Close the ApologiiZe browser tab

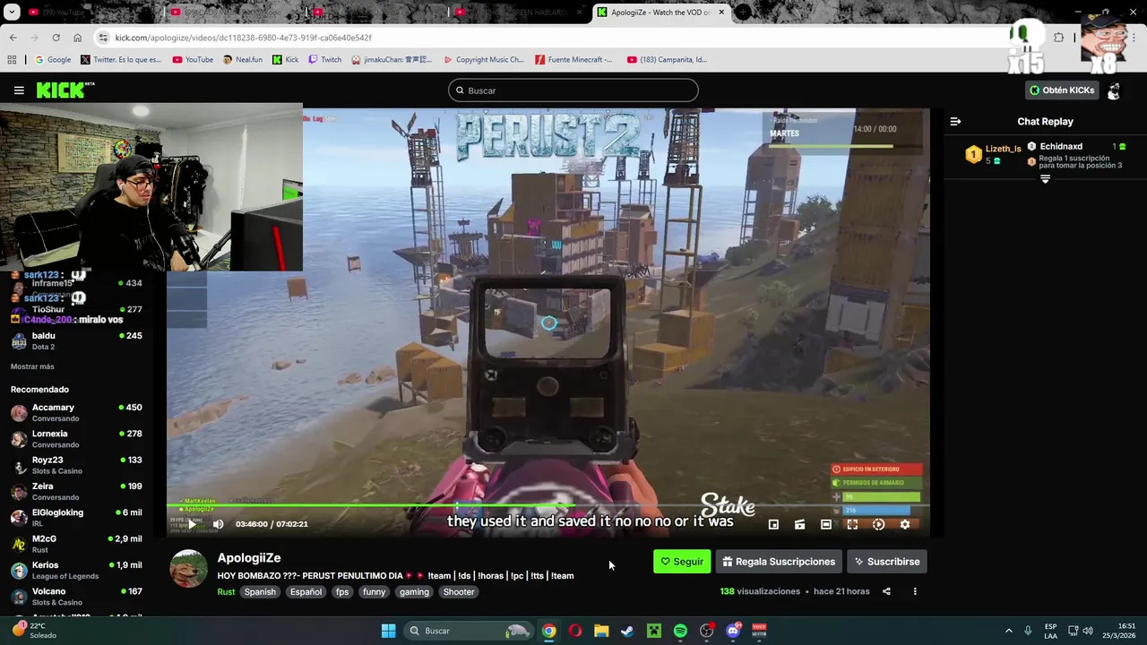[721, 13]
